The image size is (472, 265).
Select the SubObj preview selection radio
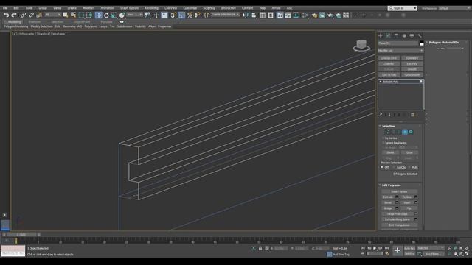click(x=394, y=167)
